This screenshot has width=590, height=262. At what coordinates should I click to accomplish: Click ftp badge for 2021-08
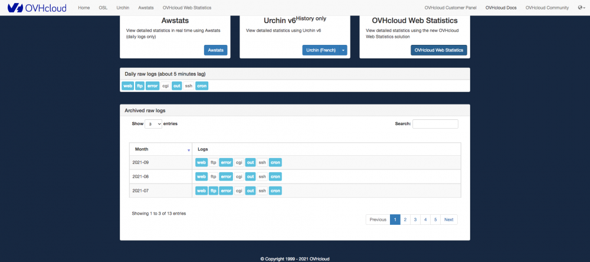tap(214, 176)
